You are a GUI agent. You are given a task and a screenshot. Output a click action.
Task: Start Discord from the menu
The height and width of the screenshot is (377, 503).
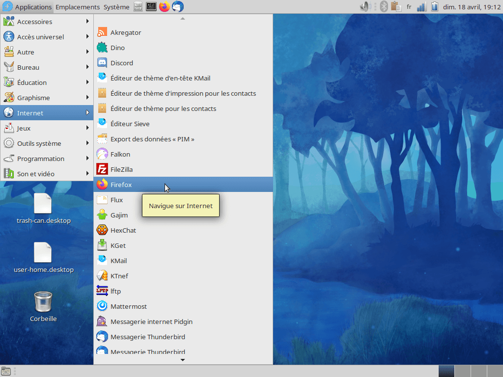183,63
